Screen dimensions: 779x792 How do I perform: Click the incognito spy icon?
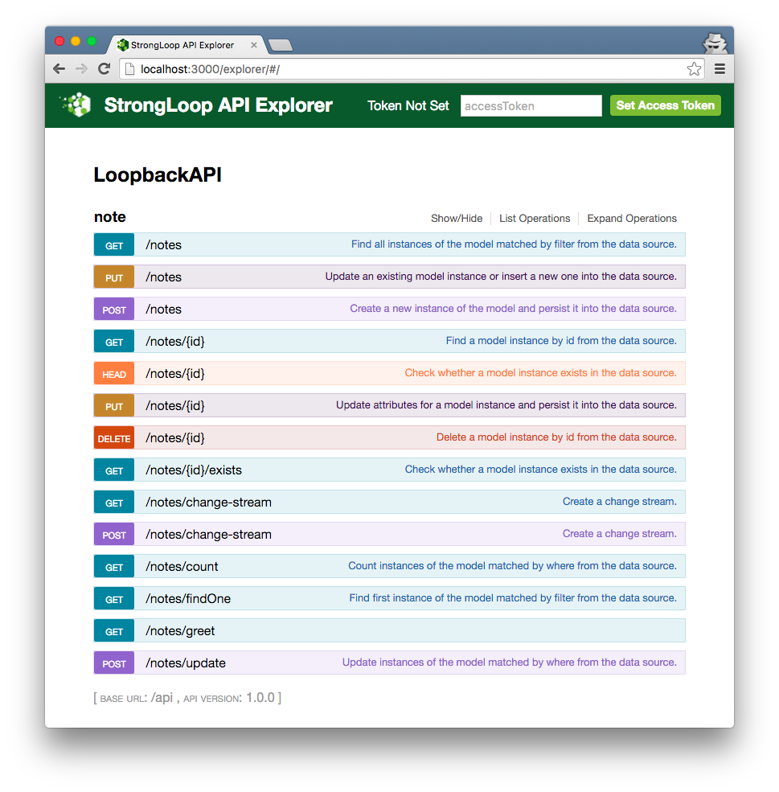point(715,43)
